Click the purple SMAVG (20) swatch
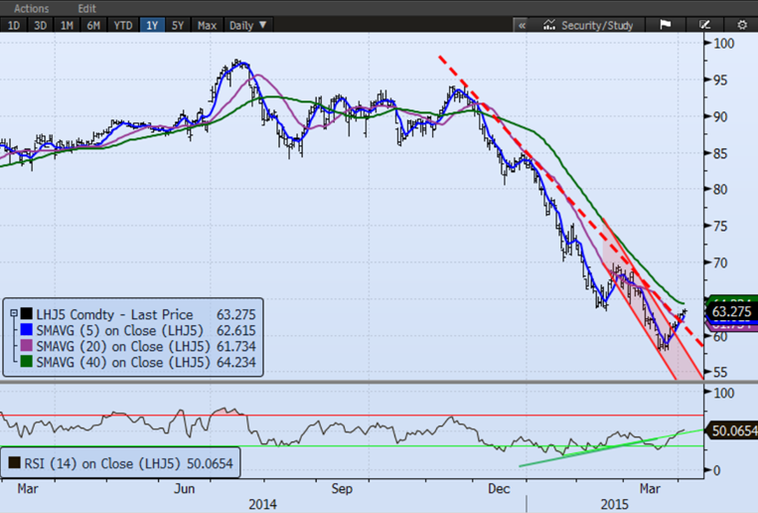758x513 pixels. (x=27, y=346)
